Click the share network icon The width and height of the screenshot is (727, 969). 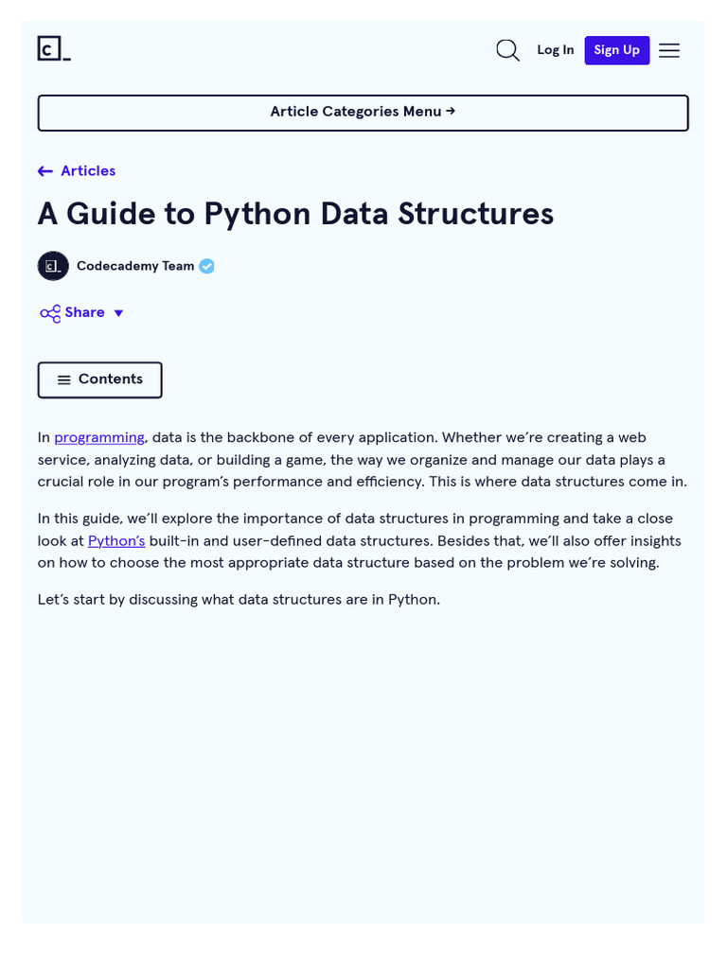(50, 313)
